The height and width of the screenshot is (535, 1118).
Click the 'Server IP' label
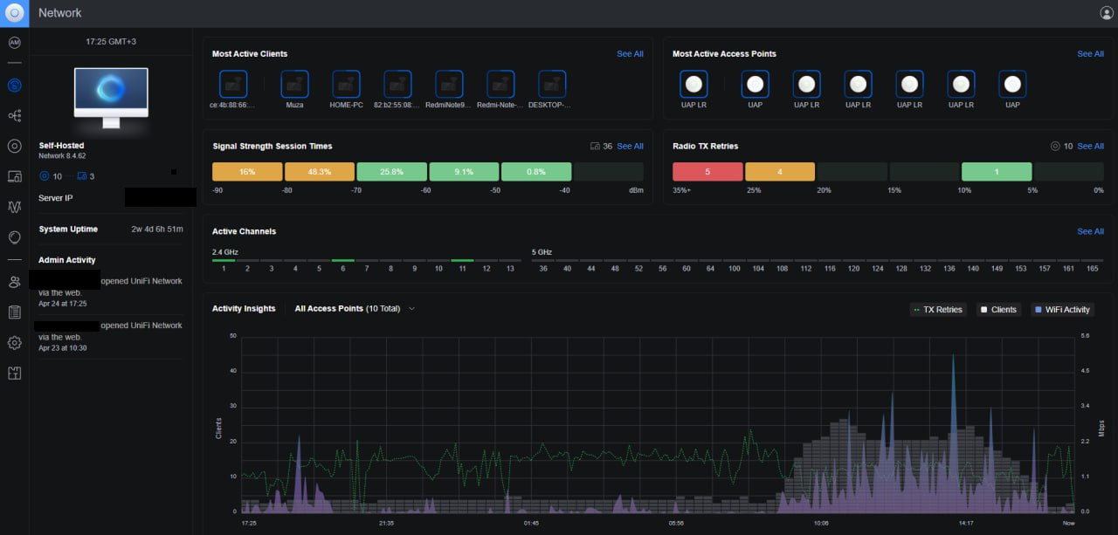tap(56, 198)
